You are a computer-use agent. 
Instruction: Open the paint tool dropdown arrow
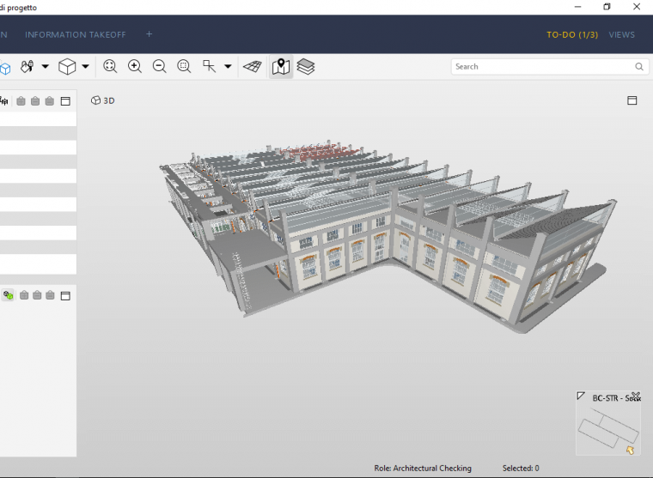(45, 67)
